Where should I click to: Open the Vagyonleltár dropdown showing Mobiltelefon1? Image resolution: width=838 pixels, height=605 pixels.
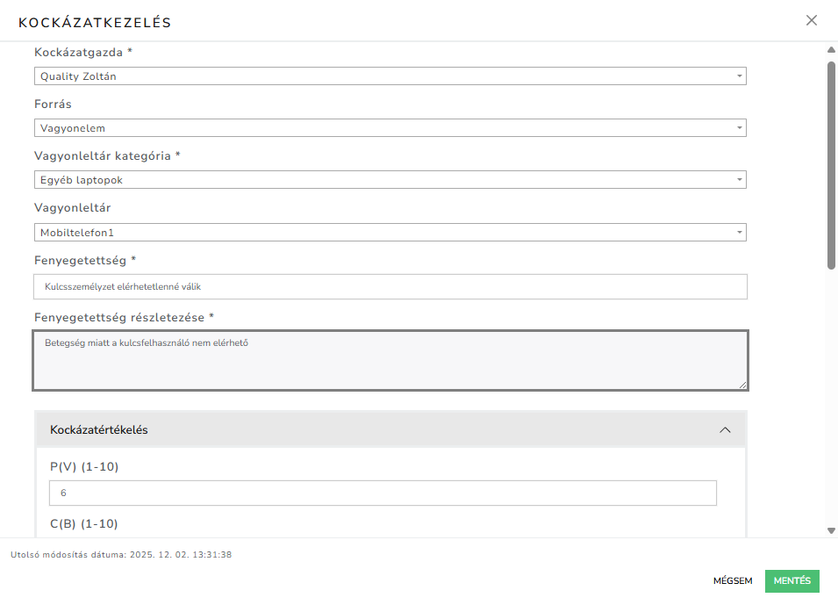[x=390, y=232]
